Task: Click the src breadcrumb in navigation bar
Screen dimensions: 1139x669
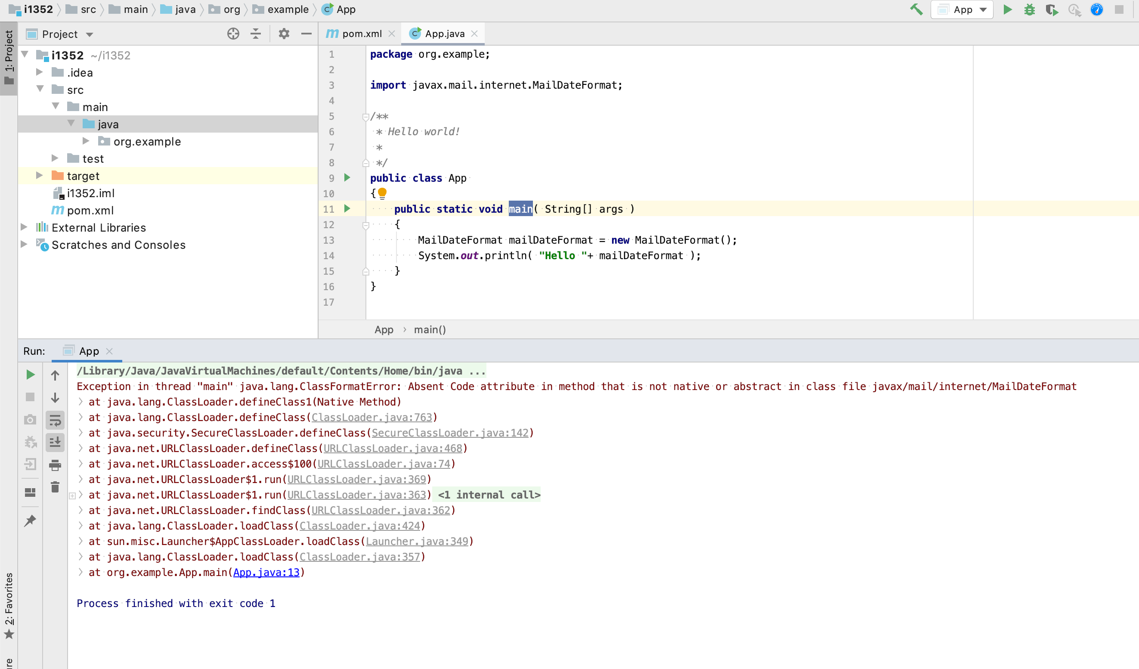Action: (x=81, y=9)
